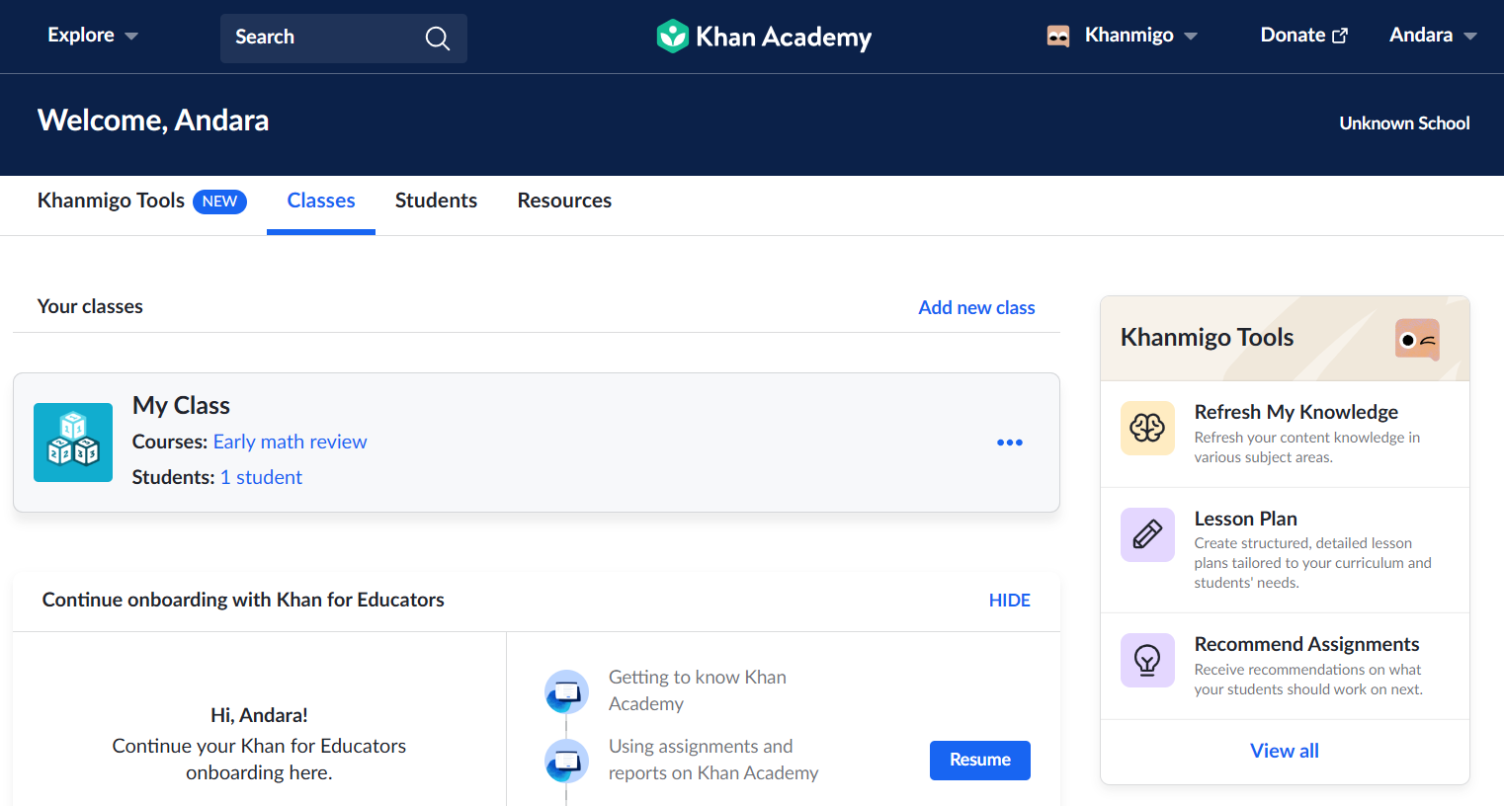Open Refresh My Knowledge tool
This screenshot has height=806, width=1504.
point(1295,412)
